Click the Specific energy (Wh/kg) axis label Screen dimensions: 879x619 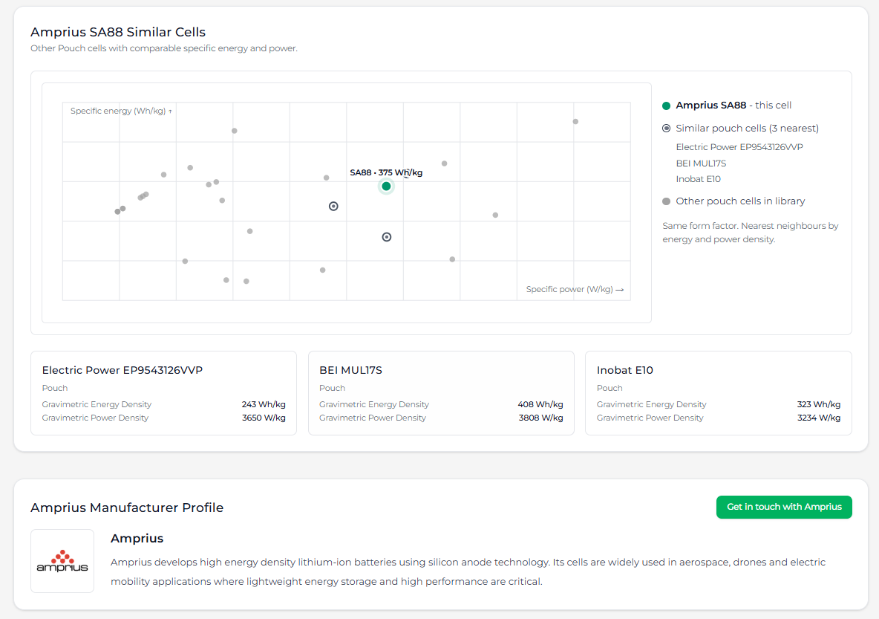[x=121, y=111]
